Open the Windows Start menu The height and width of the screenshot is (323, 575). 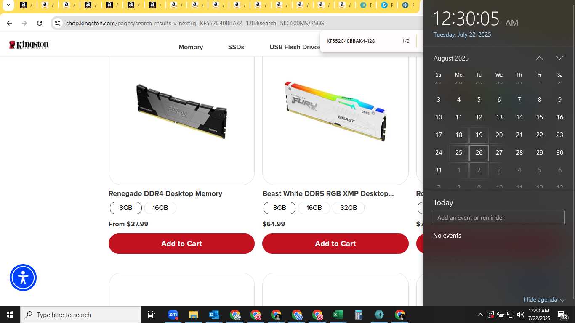[x=10, y=315]
